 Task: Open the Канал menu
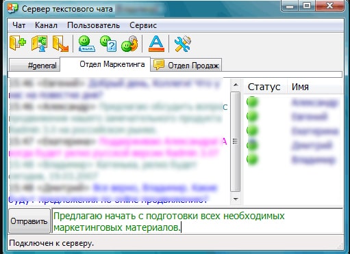tap(46, 25)
